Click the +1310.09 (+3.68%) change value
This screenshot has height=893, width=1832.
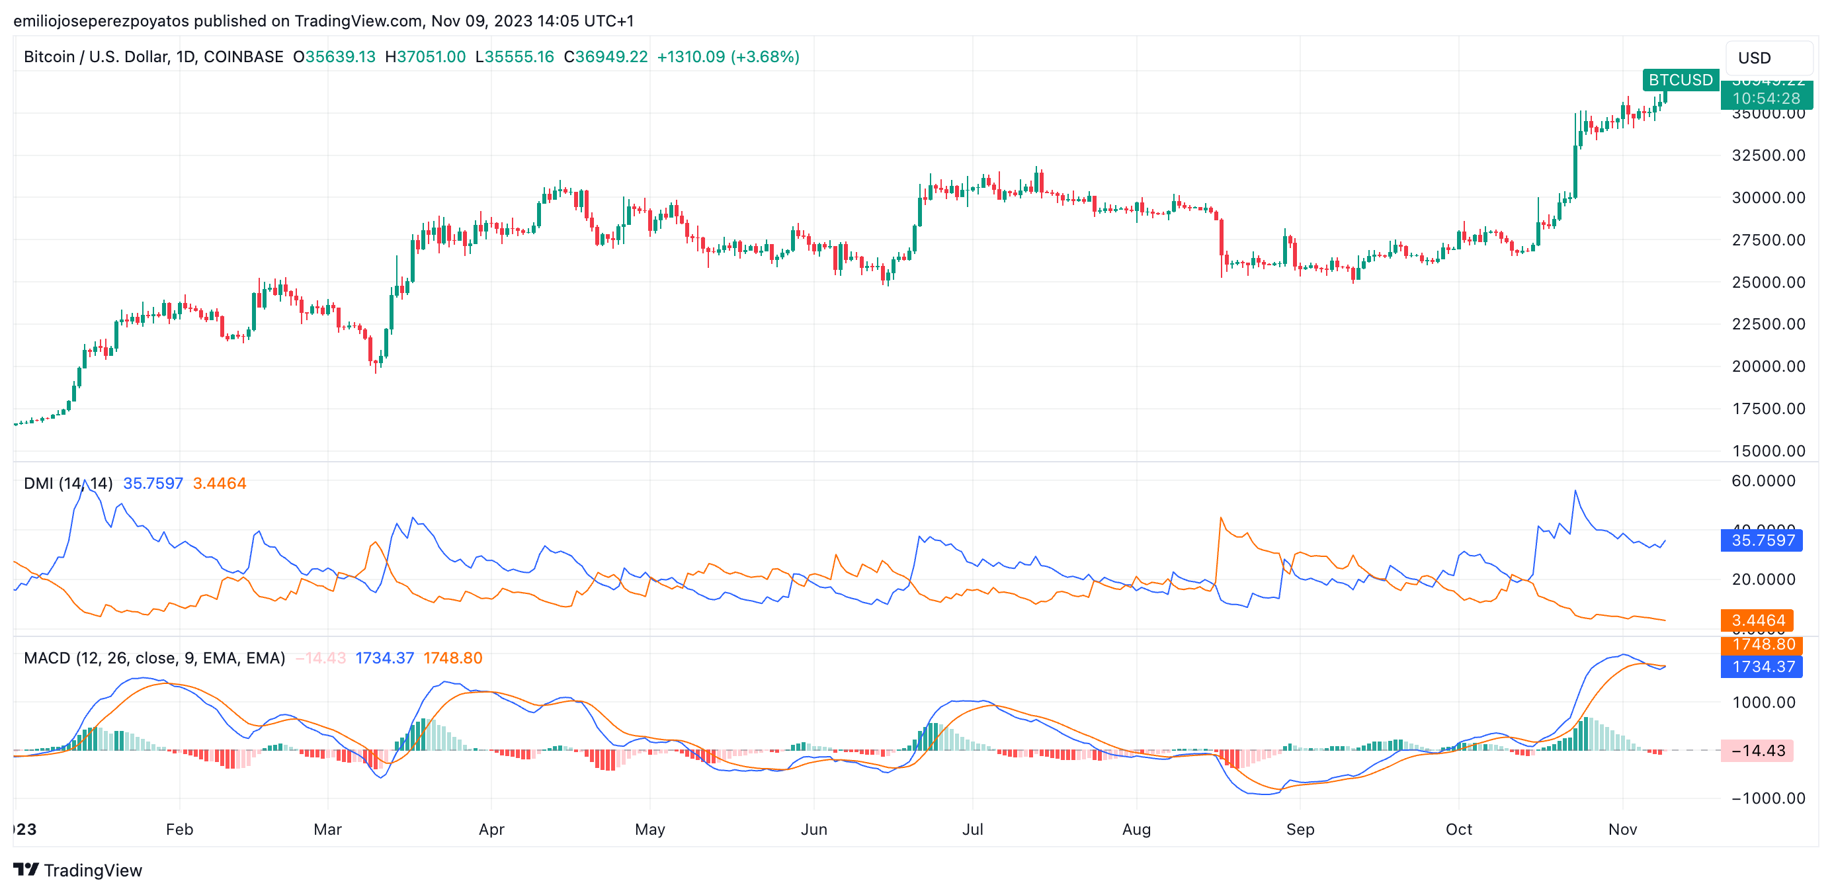click(728, 57)
